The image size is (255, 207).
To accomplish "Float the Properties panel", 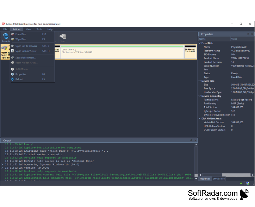I will [248, 34].
